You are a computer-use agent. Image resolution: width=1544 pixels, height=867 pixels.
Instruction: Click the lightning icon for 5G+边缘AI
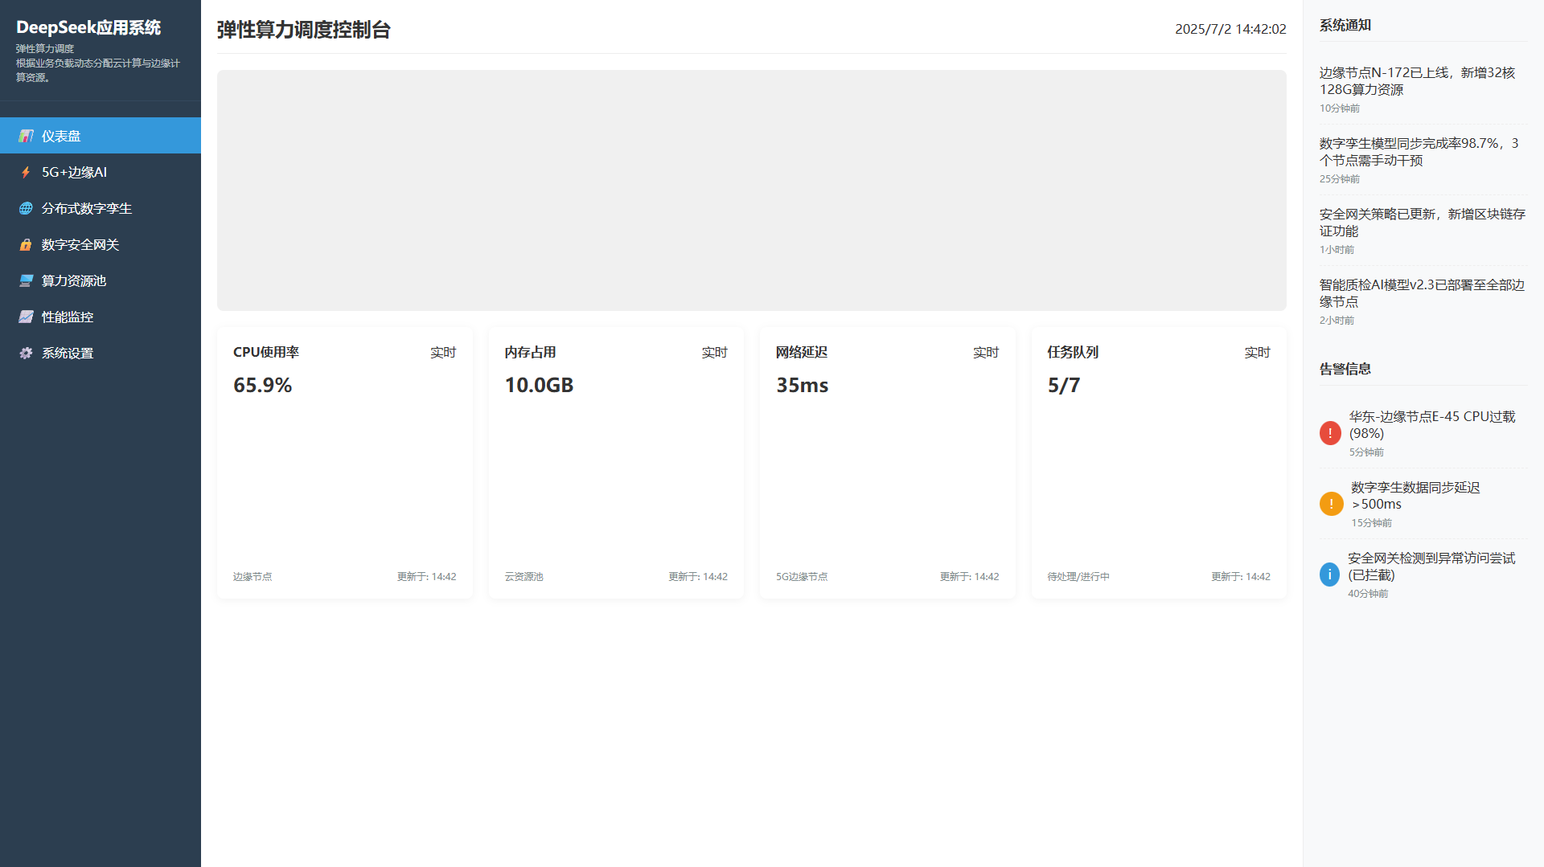(26, 172)
